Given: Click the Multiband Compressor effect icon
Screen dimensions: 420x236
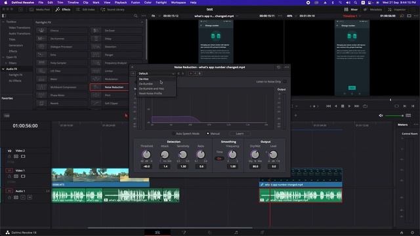Looking at the screenshot, I should click(x=41, y=87).
